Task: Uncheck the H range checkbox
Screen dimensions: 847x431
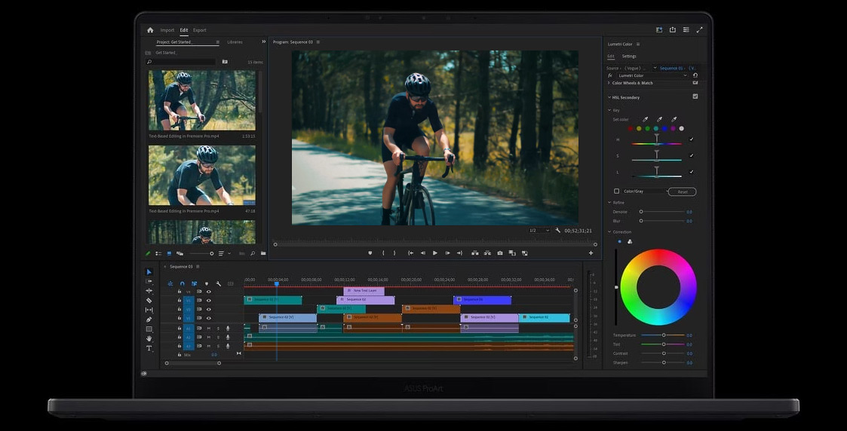Action: pyautogui.click(x=692, y=139)
